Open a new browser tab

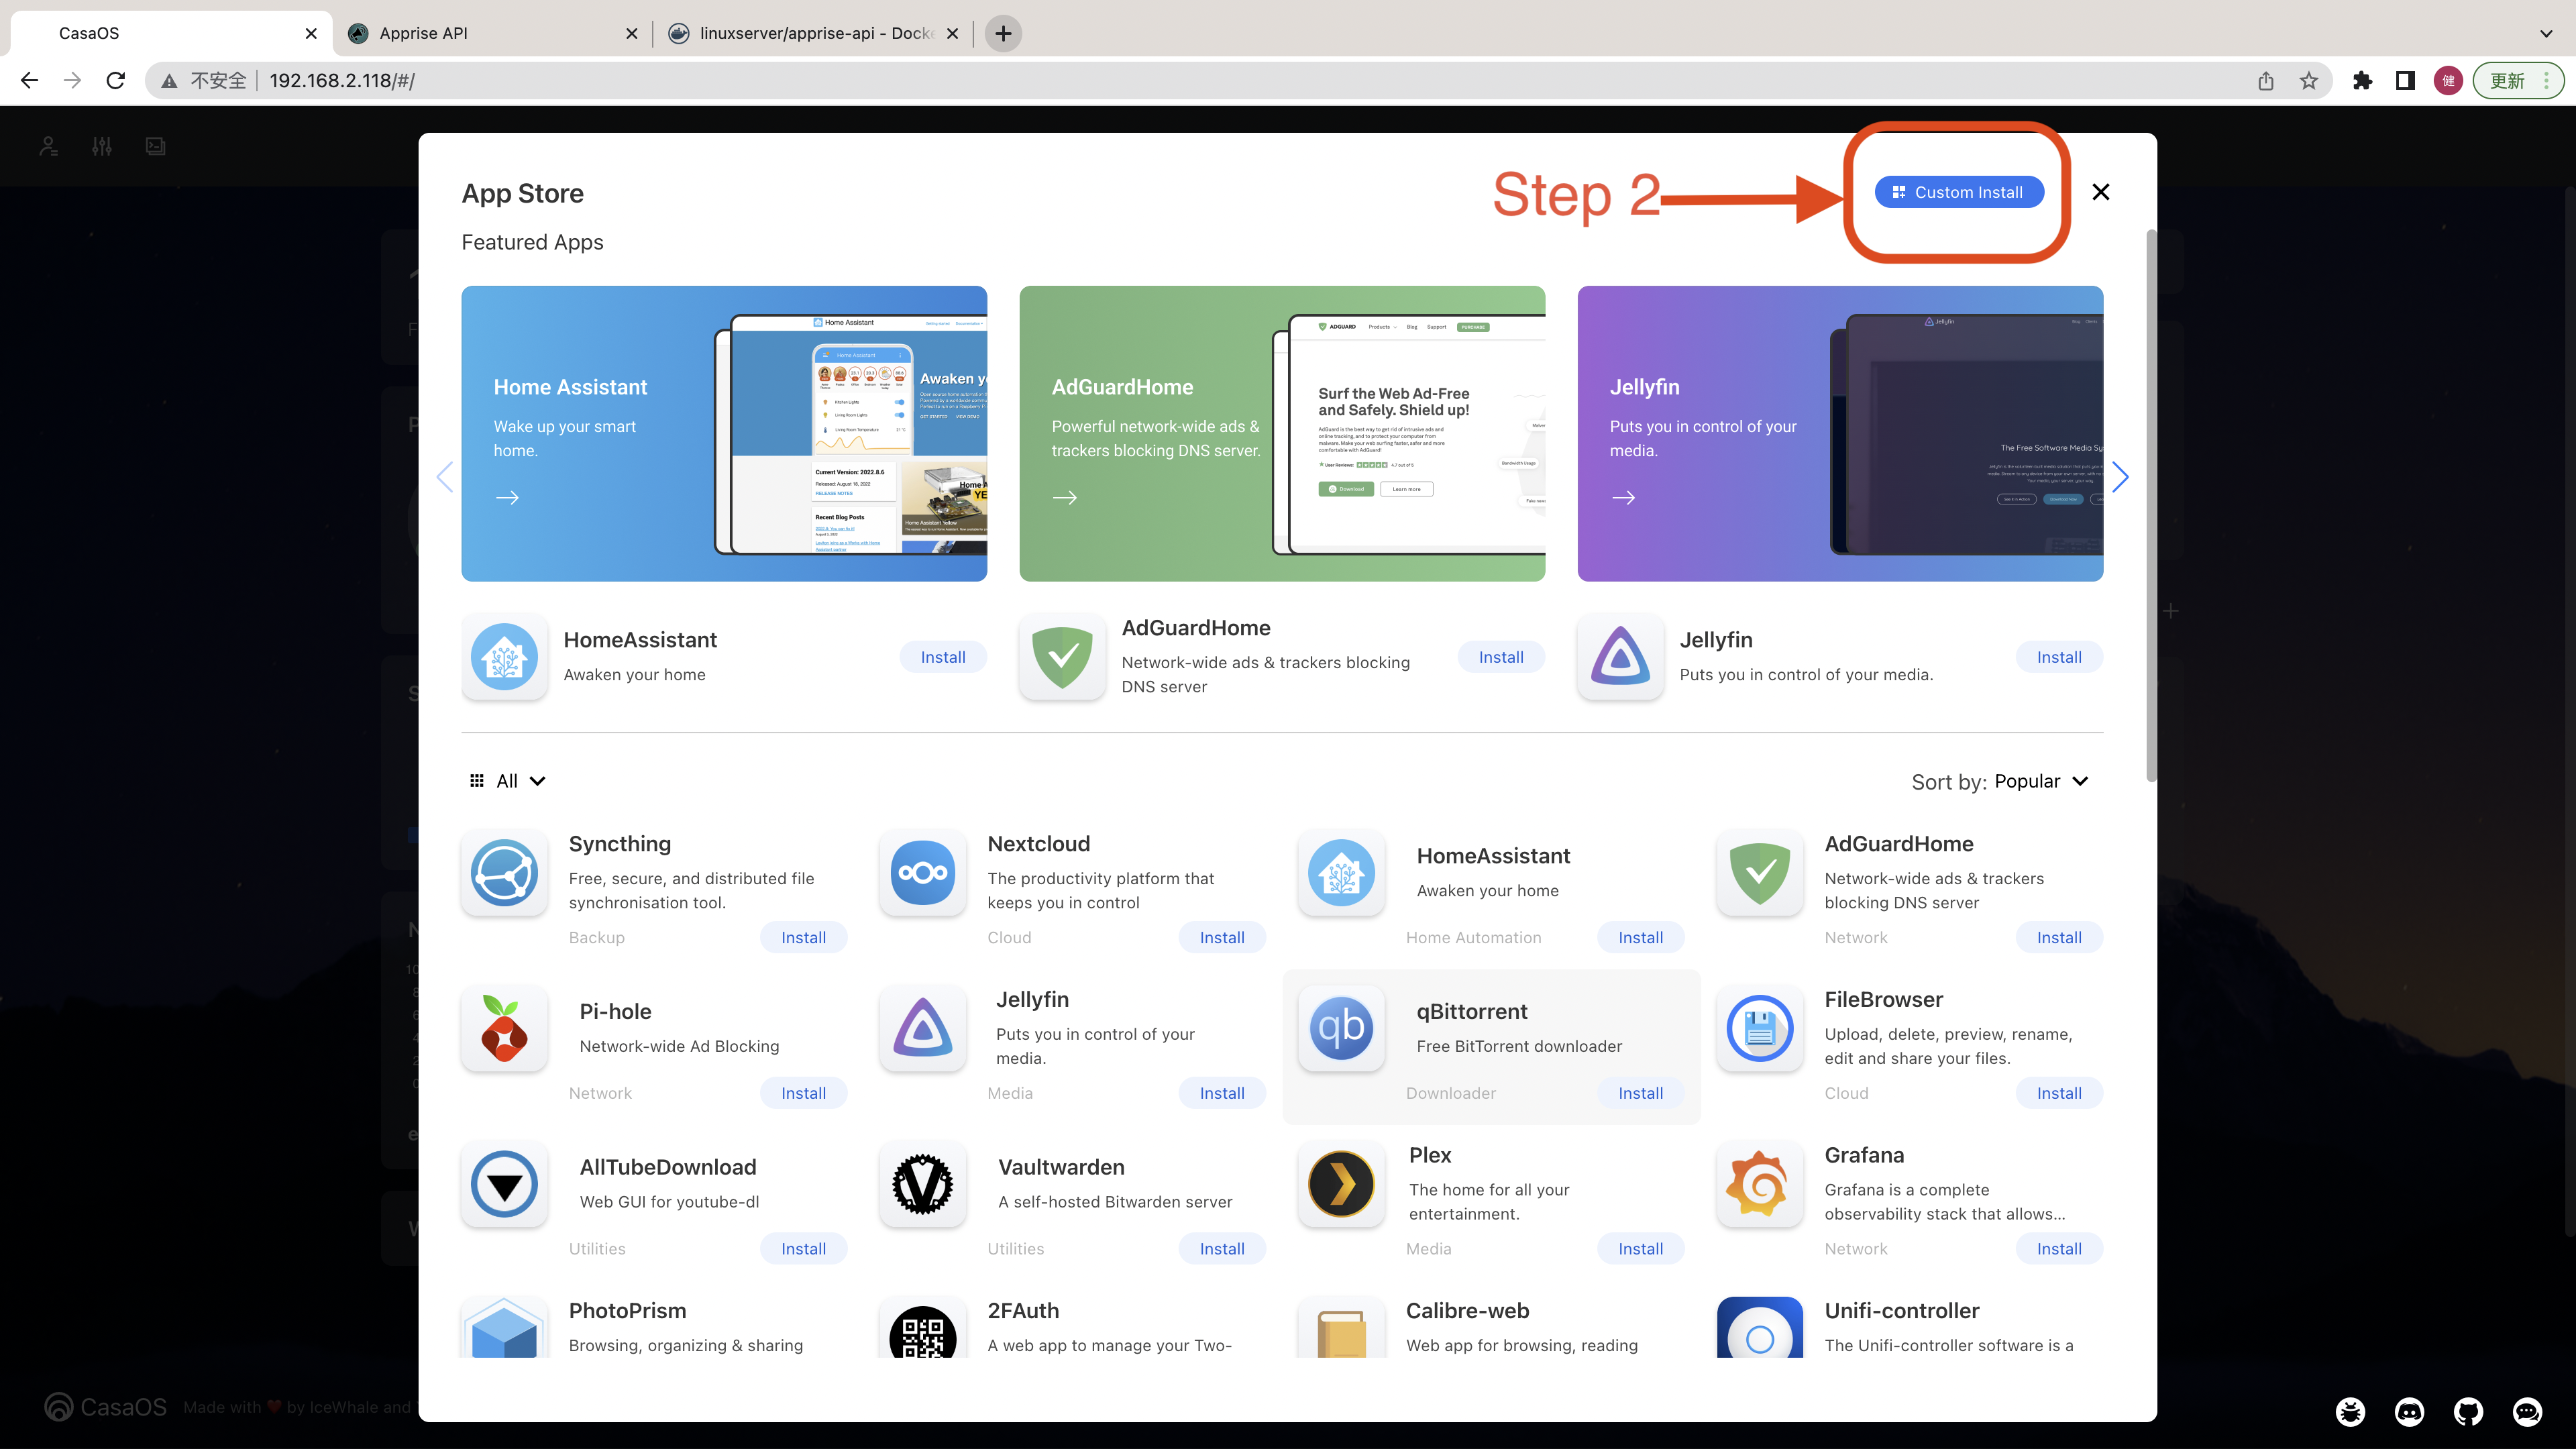tap(1003, 33)
